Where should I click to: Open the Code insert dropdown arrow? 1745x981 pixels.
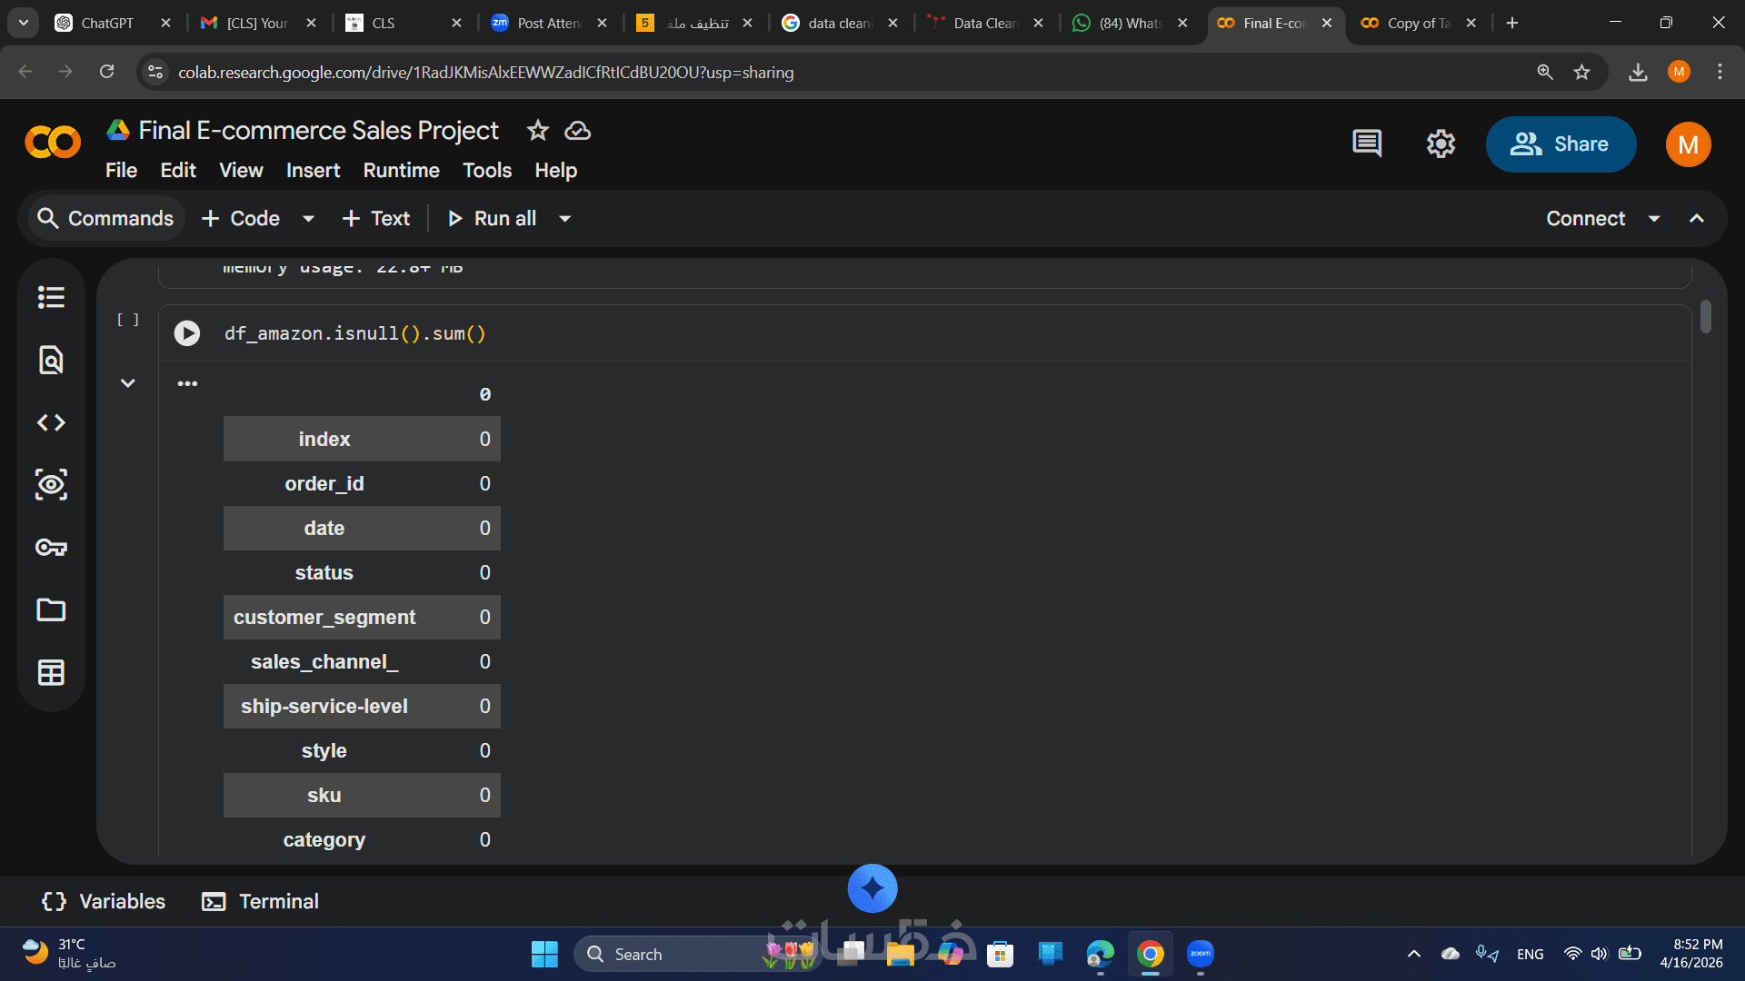tap(308, 219)
